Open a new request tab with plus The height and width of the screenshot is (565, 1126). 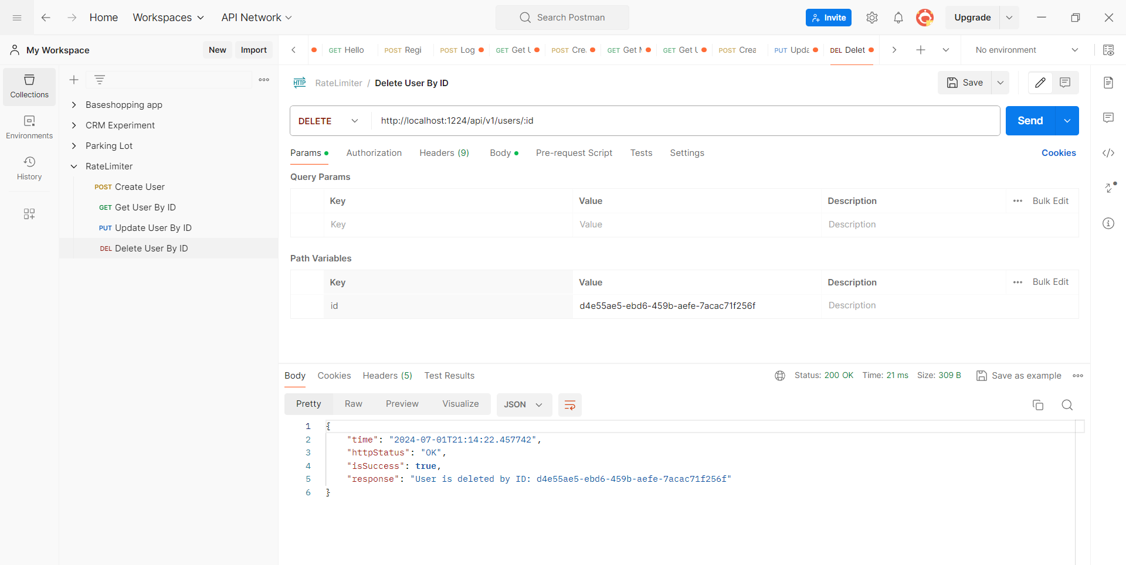click(921, 50)
